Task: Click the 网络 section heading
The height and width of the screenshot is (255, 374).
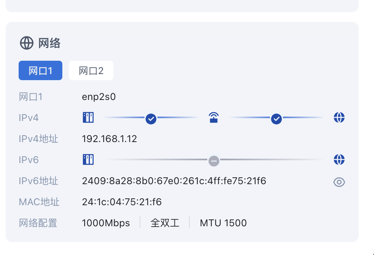Action: tap(49, 43)
